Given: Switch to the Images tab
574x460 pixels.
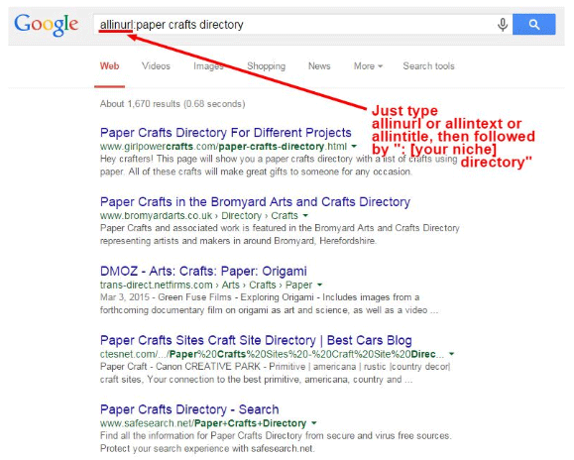Looking at the screenshot, I should (x=208, y=66).
